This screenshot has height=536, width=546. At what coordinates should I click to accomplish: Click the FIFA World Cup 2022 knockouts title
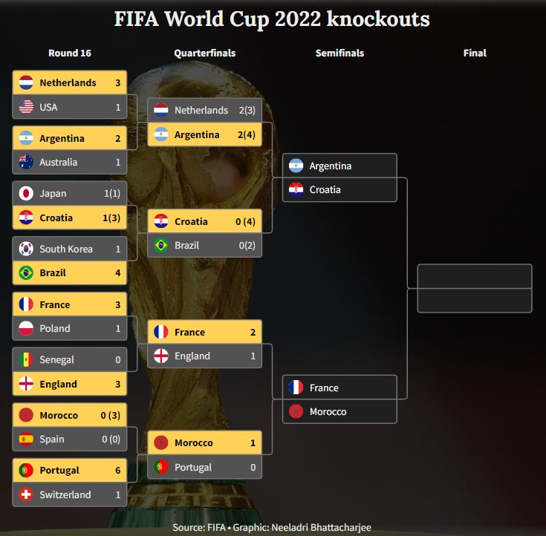pos(272,19)
